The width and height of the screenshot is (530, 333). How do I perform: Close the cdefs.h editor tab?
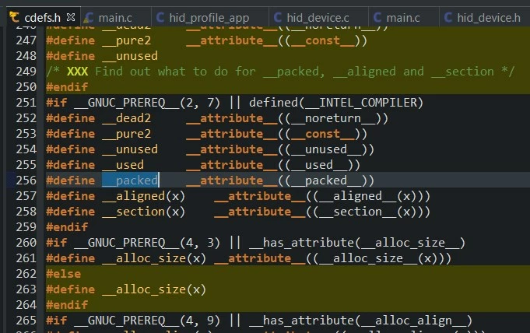click(71, 17)
